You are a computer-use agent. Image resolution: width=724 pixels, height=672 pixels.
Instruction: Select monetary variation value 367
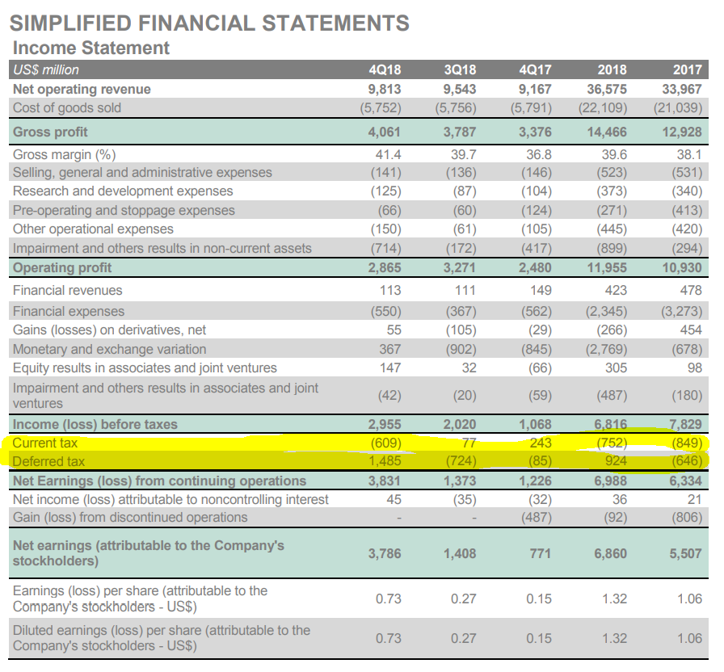[x=390, y=349]
